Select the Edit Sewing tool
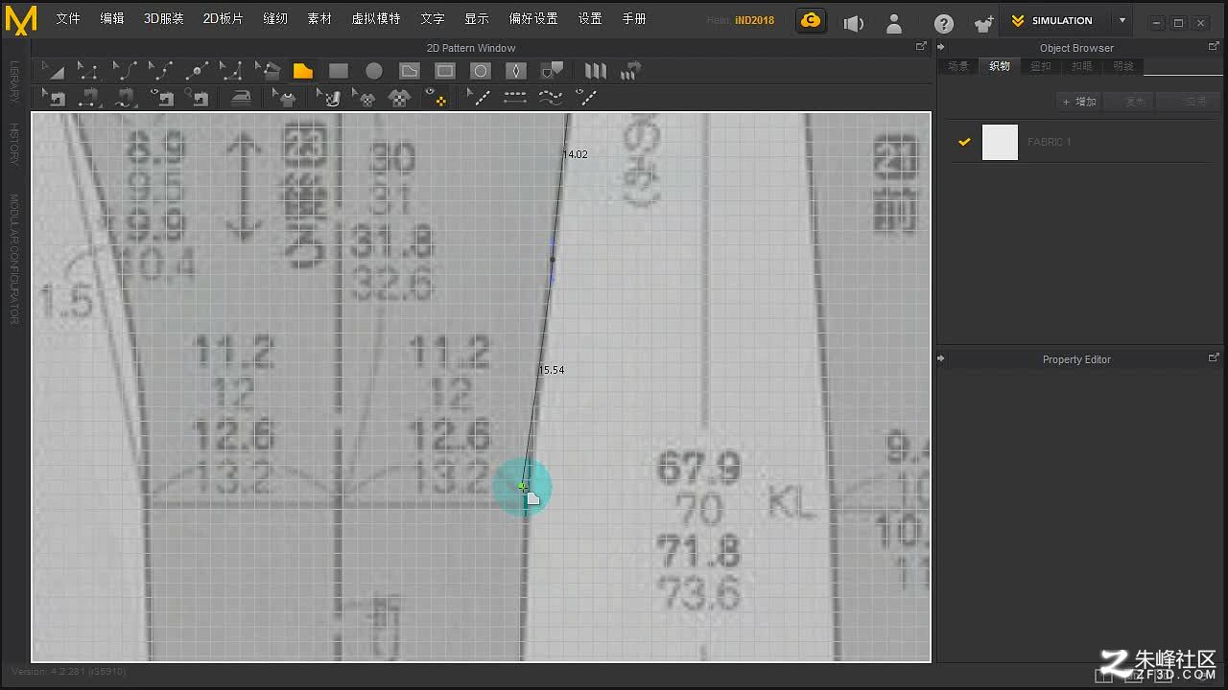Screen dimensions: 1228x690 (54, 97)
